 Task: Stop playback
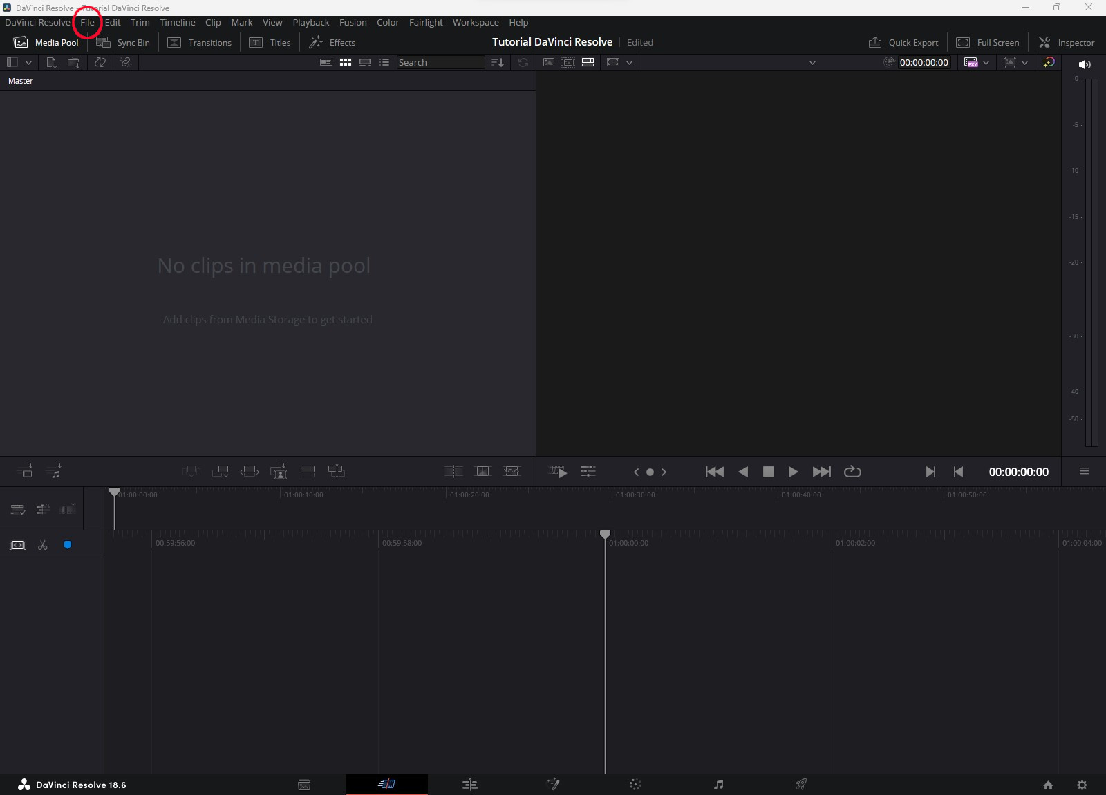768,472
